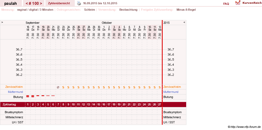Viewport: 262px width, 130px height.
Task: Click the S mucus symbol on cycle day 18
Action: (x=114, y=87)
